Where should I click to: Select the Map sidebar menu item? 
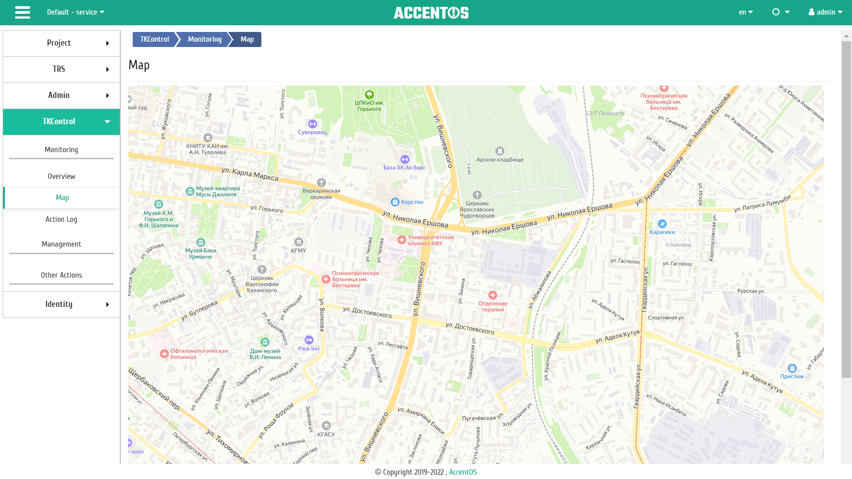pyautogui.click(x=62, y=197)
